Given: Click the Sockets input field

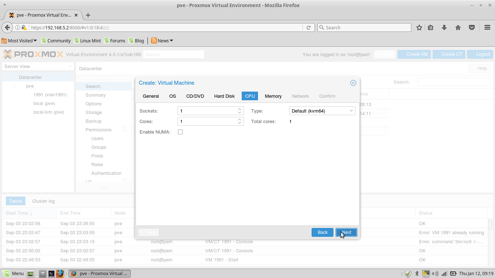Looking at the screenshot, I should click(x=207, y=111).
